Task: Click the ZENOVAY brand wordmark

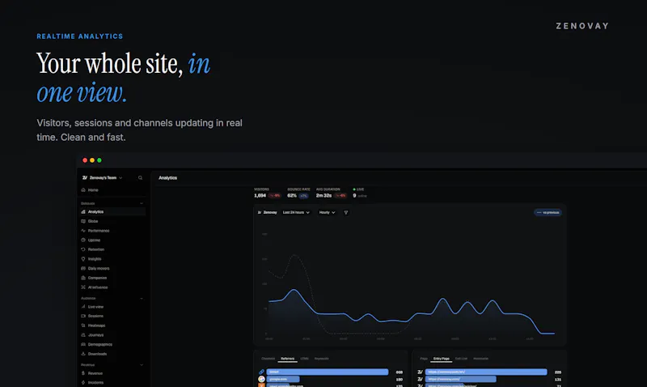Action: (x=582, y=26)
